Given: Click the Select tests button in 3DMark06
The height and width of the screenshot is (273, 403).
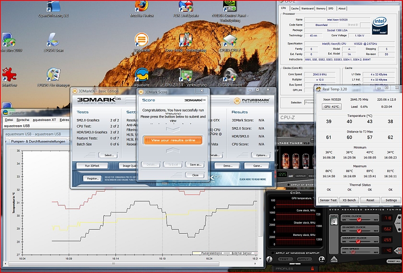Looking at the screenshot, I should pyautogui.click(x=109, y=155).
